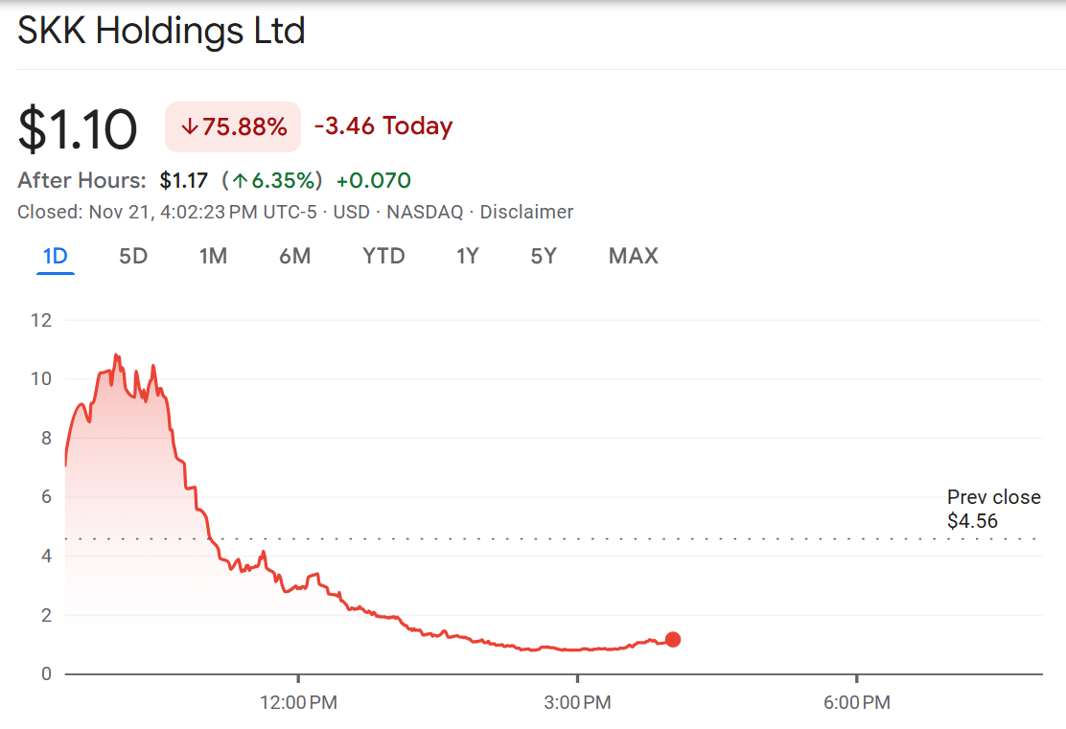Open the 6M chart range
The image size is (1066, 729).
(x=295, y=256)
